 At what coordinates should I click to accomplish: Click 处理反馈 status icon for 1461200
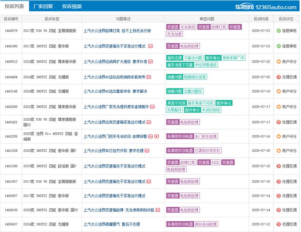click(x=279, y=166)
